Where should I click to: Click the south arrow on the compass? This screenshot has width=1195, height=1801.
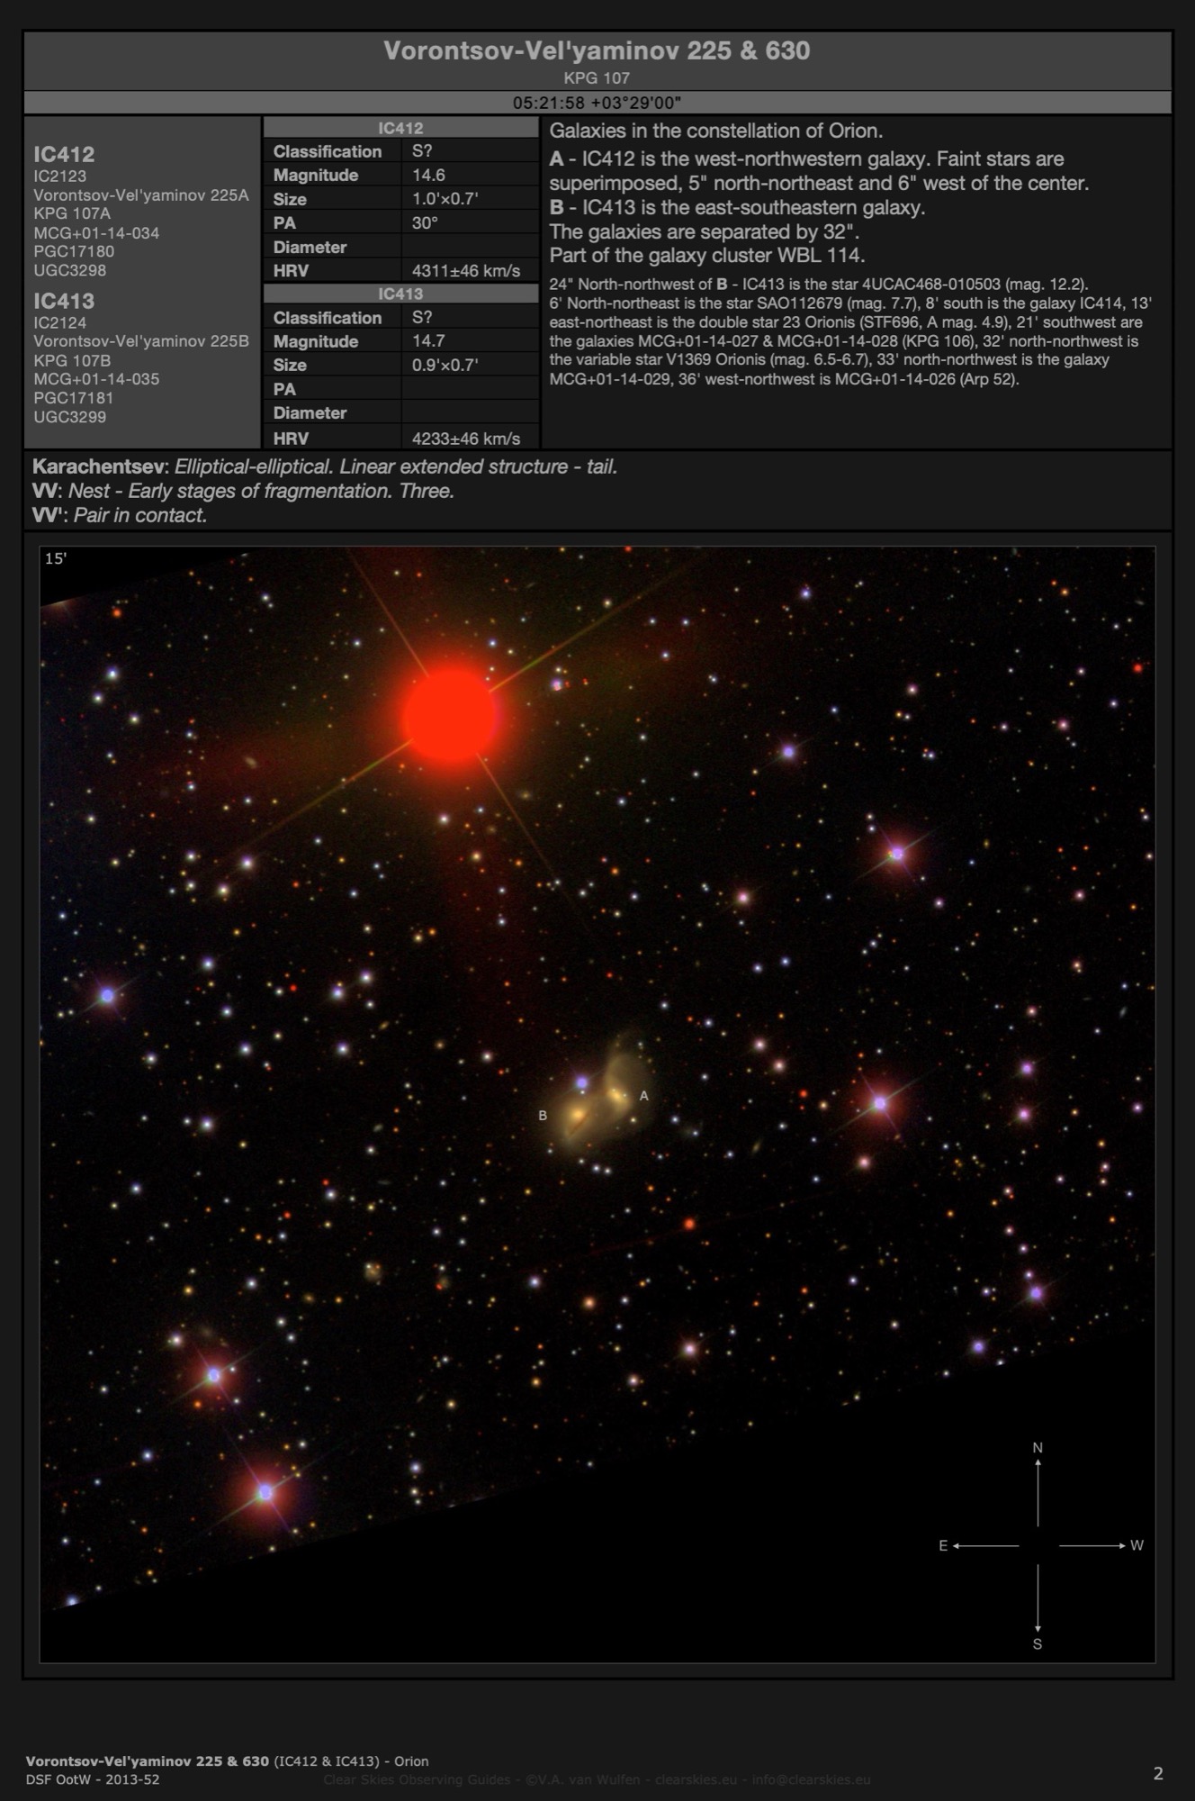pyautogui.click(x=1038, y=1601)
